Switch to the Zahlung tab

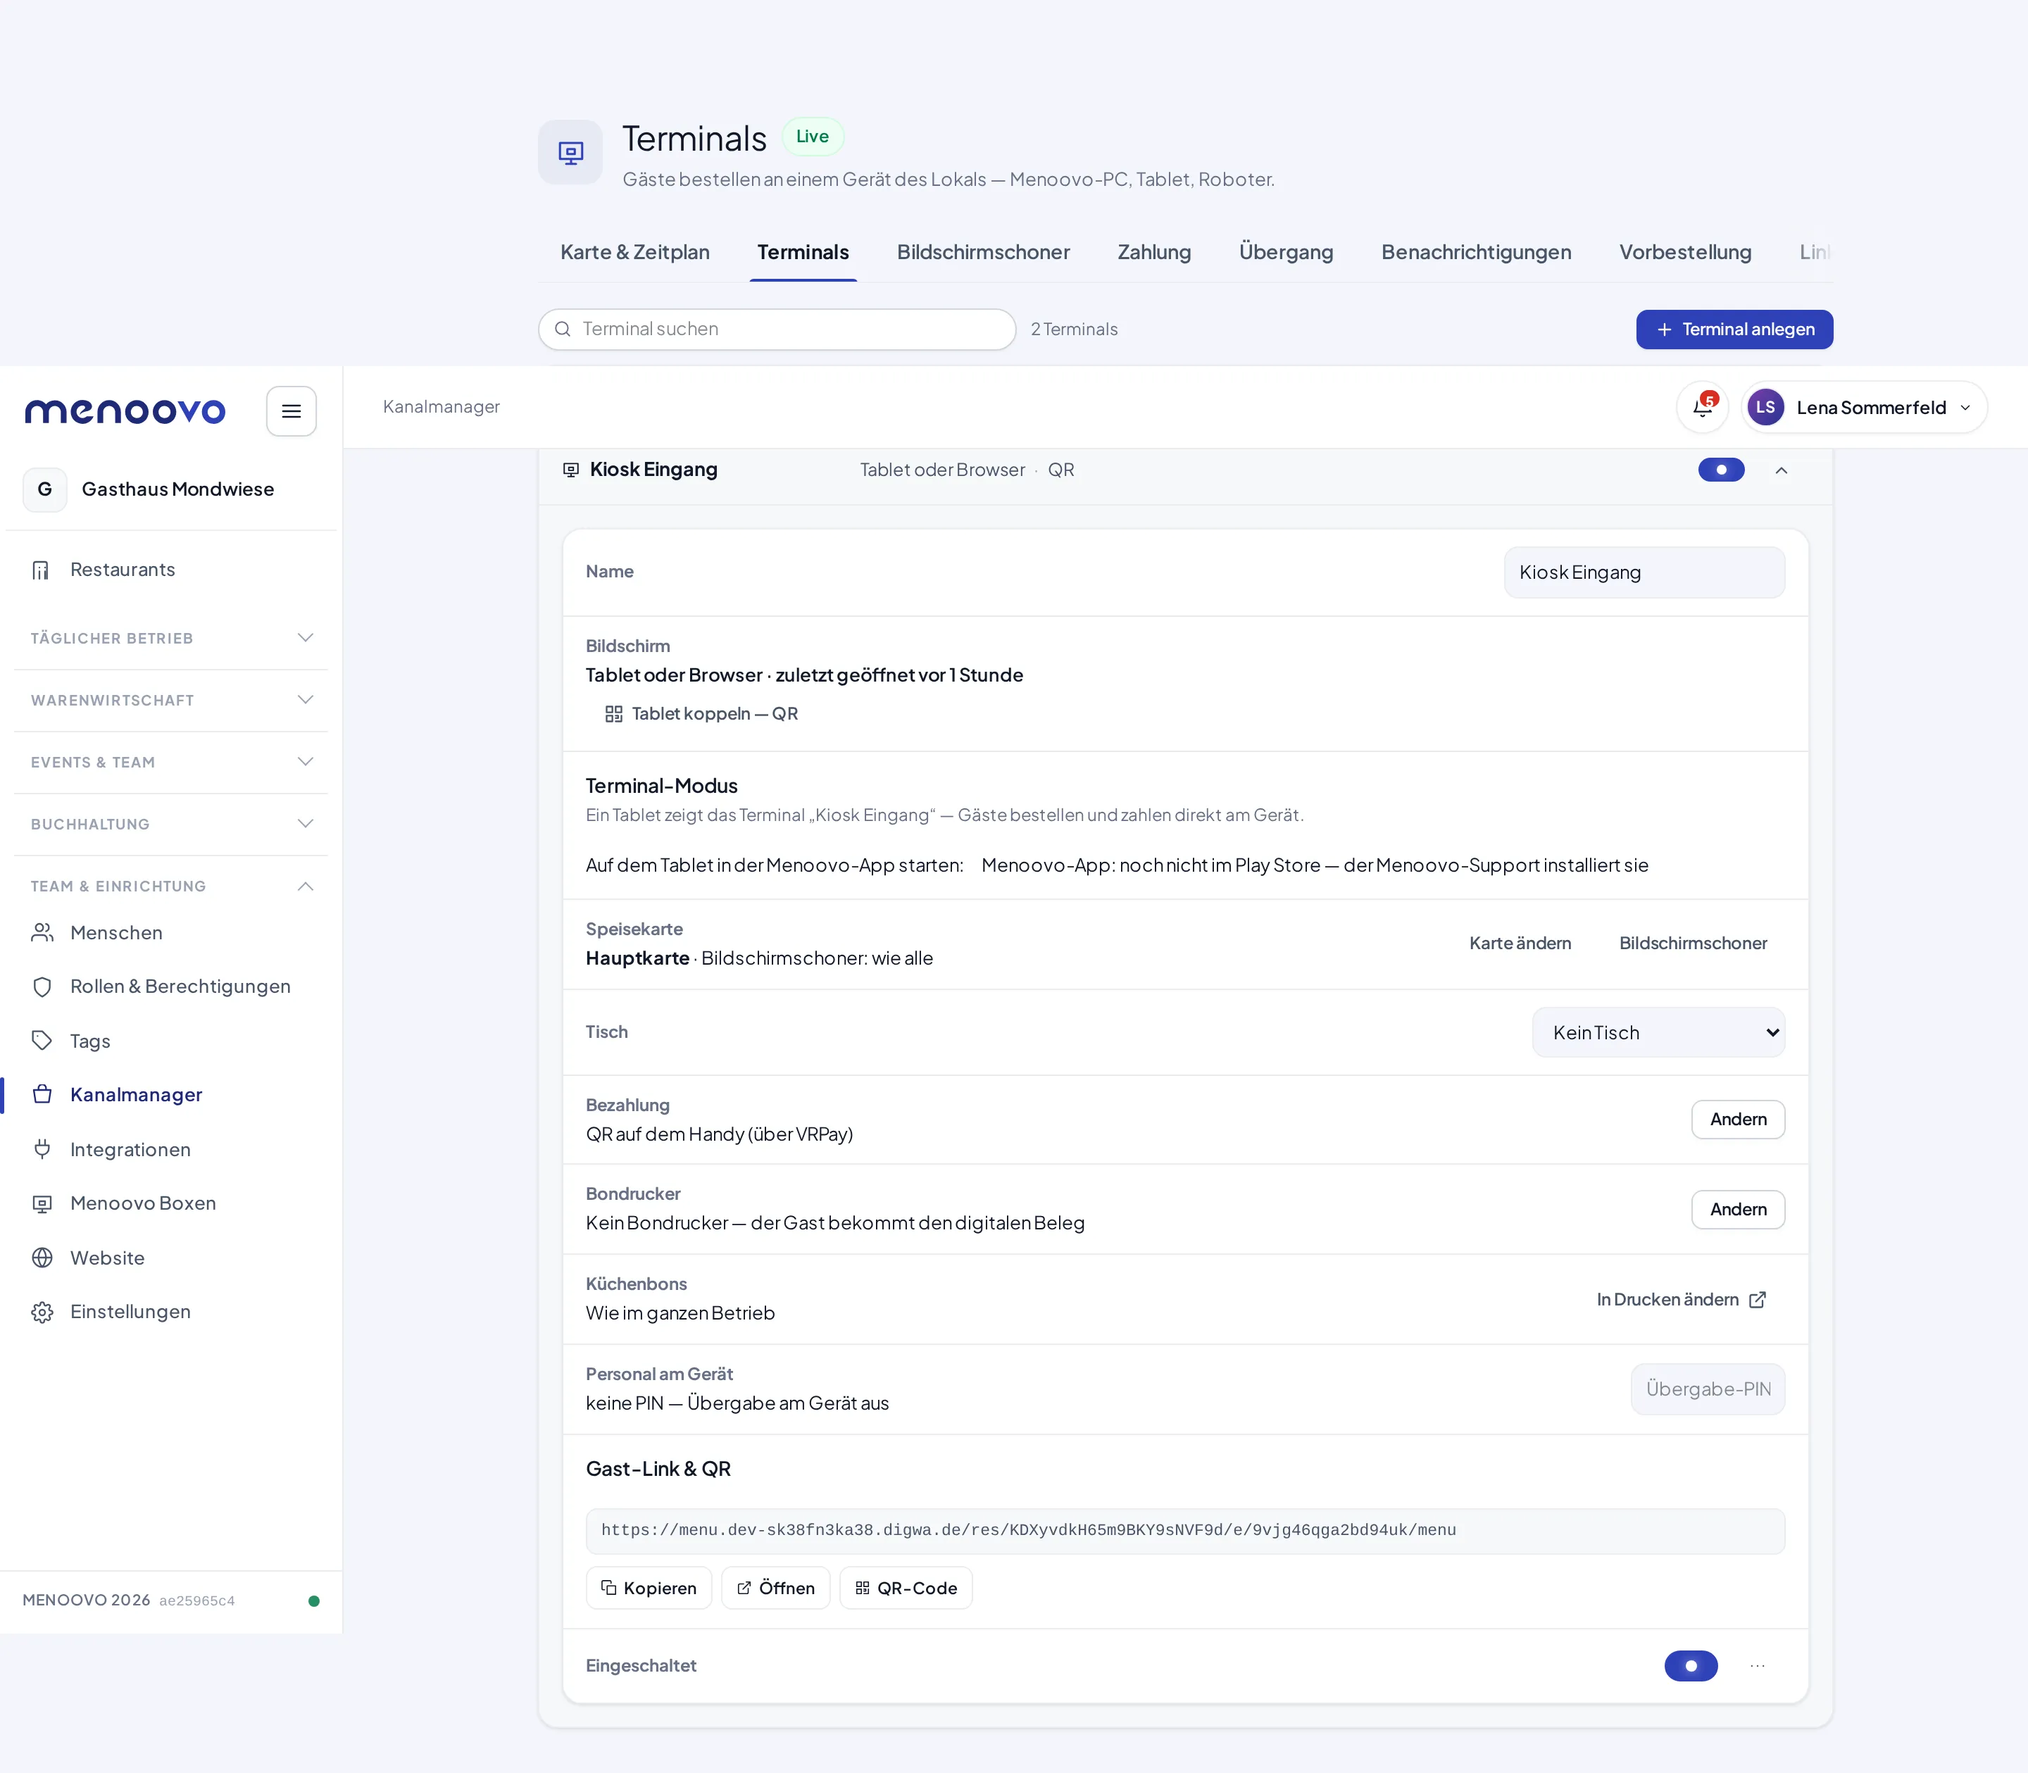tap(1154, 252)
